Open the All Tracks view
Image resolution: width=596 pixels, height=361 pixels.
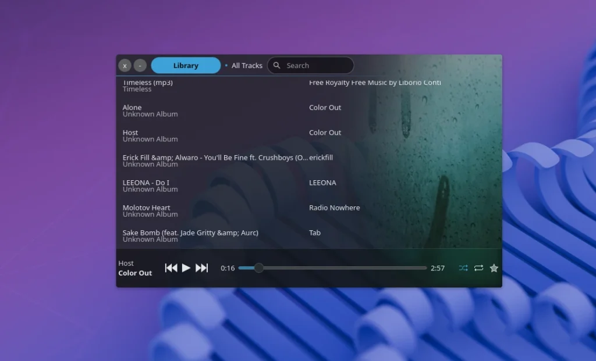click(x=246, y=65)
